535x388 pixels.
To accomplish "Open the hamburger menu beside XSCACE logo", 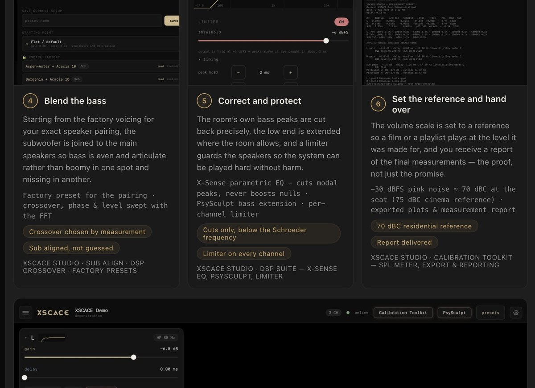I will pos(25,313).
